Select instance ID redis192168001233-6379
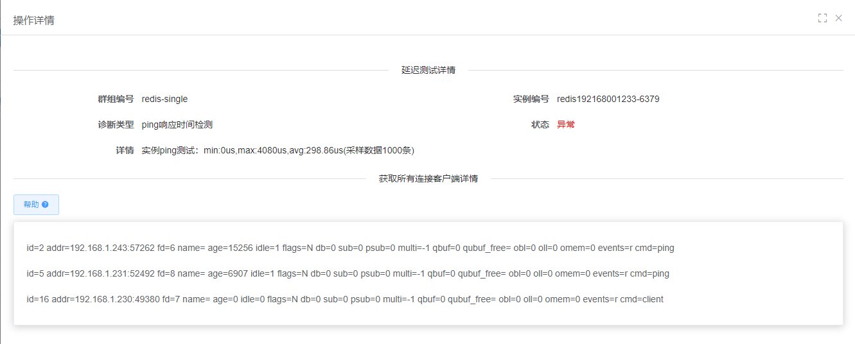The image size is (855, 344). 608,99
